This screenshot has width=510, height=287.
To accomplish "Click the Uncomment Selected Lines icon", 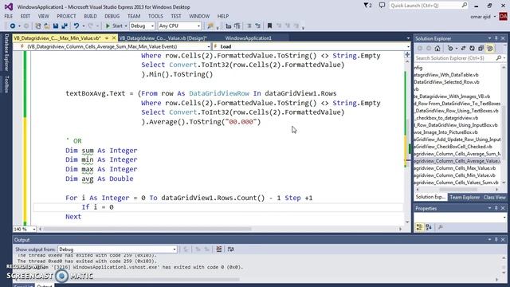I will [x=258, y=26].
